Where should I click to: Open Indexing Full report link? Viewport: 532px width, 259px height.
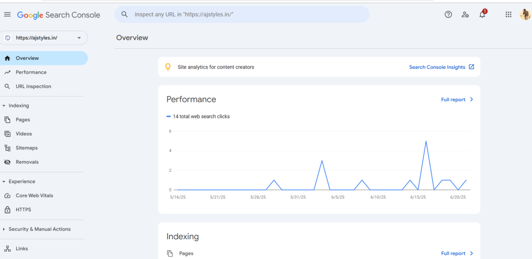tap(453, 253)
